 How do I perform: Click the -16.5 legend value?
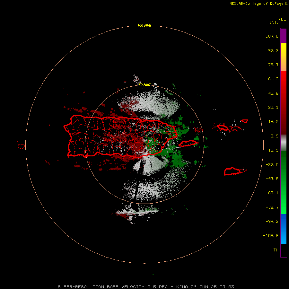(272, 150)
